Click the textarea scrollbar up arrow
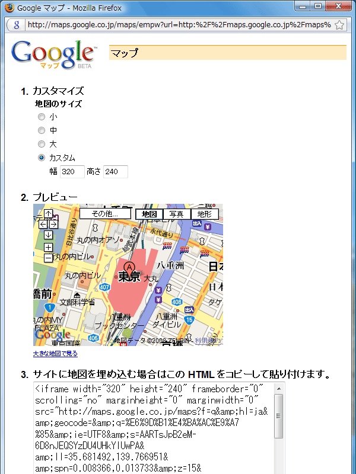 [279, 389]
